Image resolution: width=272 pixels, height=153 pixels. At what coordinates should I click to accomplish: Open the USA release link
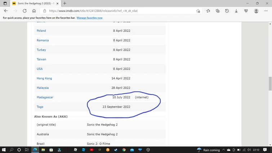point(40,69)
